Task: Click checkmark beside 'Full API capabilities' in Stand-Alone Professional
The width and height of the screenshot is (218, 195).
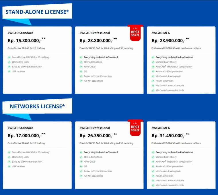Action: (x=81, y=81)
